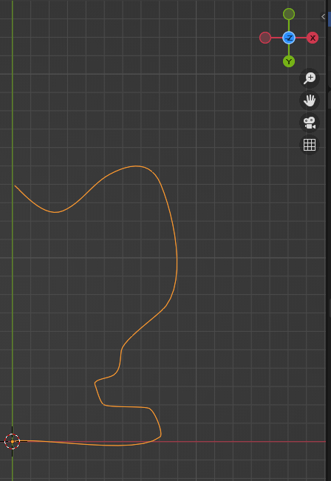The height and width of the screenshot is (481, 331).
Task: Click the 3D cursor at the origin
Action: (13, 441)
